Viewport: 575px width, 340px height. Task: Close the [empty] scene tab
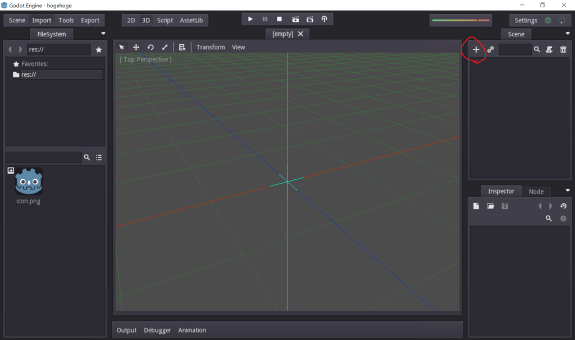pos(300,34)
